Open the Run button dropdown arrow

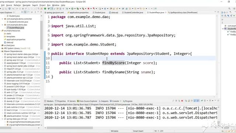click(x=75, y=8)
